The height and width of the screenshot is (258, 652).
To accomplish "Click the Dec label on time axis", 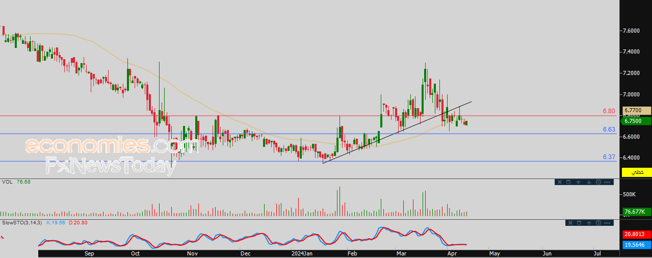I will [x=246, y=253].
